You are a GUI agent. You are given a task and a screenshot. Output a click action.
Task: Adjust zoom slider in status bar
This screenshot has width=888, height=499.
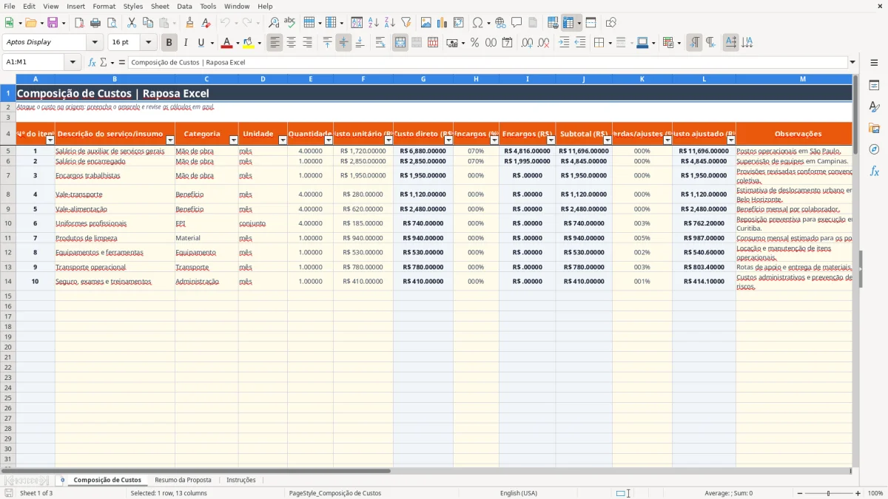click(829, 493)
